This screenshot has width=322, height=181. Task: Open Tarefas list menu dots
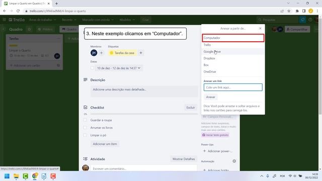[x=58, y=38]
